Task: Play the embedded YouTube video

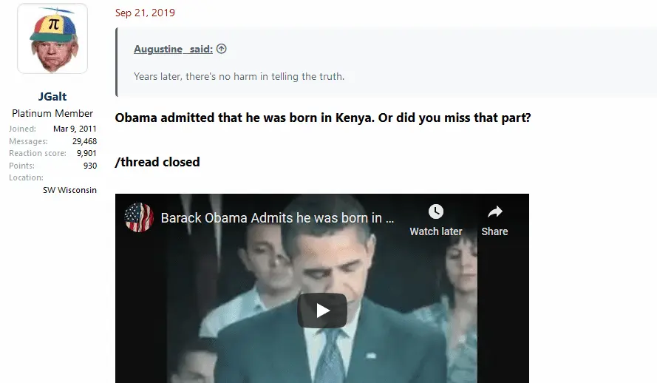Action: [321, 311]
